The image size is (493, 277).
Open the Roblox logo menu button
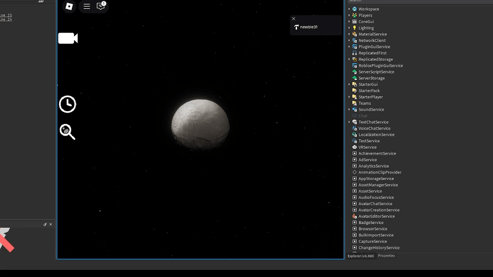(x=69, y=6)
